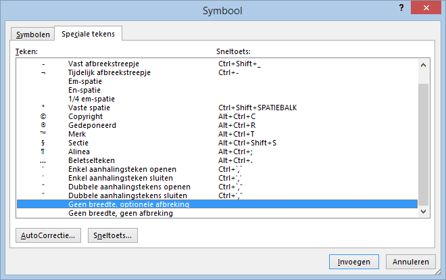Open the AutoCorrectie dialog button
The image size is (446, 280).
(x=48, y=235)
